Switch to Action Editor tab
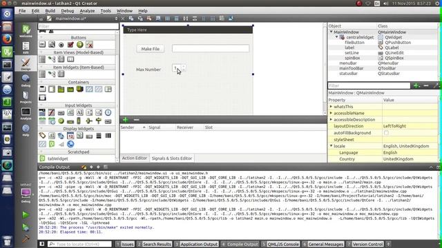 point(135,158)
